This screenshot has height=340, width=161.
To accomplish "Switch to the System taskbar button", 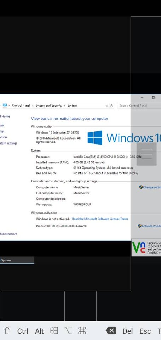I will click(17, 260).
